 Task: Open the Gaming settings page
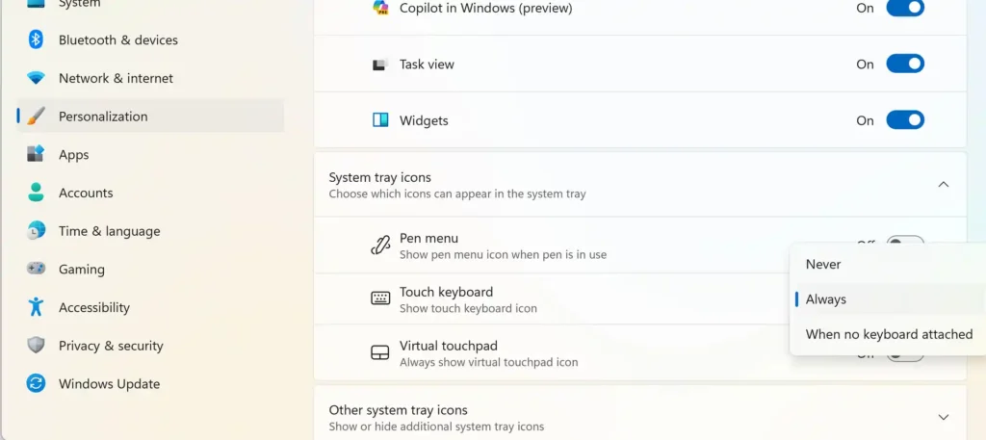(150, 269)
